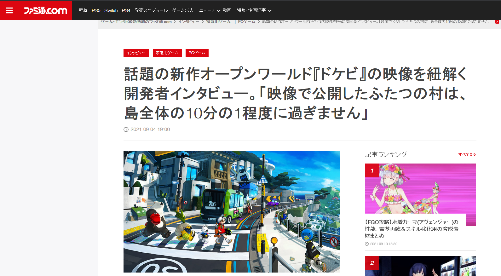Open the PS4 navigation item
The image size is (501, 276).
coord(126,10)
